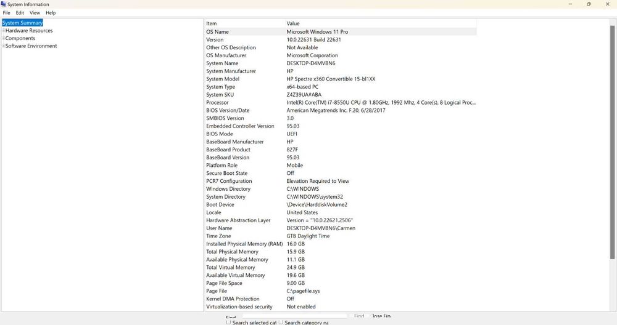Click the System Name value DESKTOP-D4MVBN6
617x325 pixels.
311,63
